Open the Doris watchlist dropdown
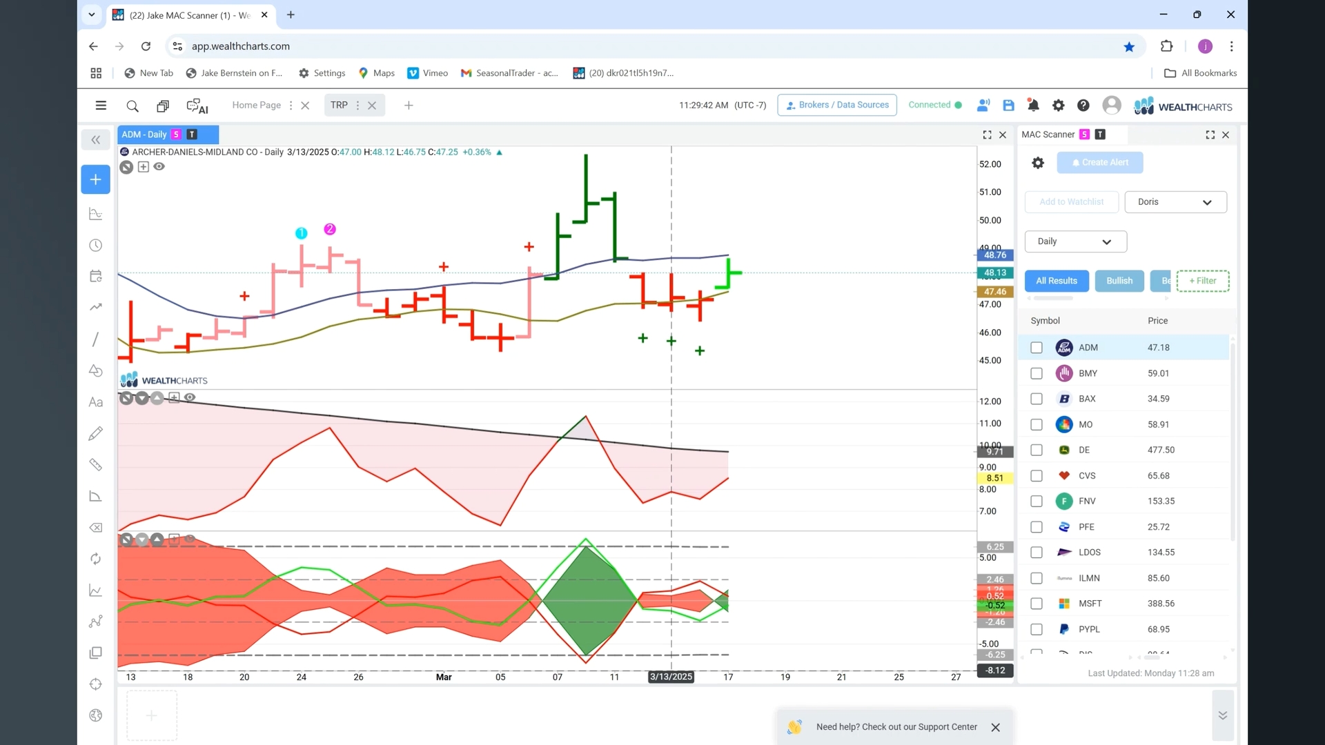The height and width of the screenshot is (745, 1325). [x=1175, y=202]
